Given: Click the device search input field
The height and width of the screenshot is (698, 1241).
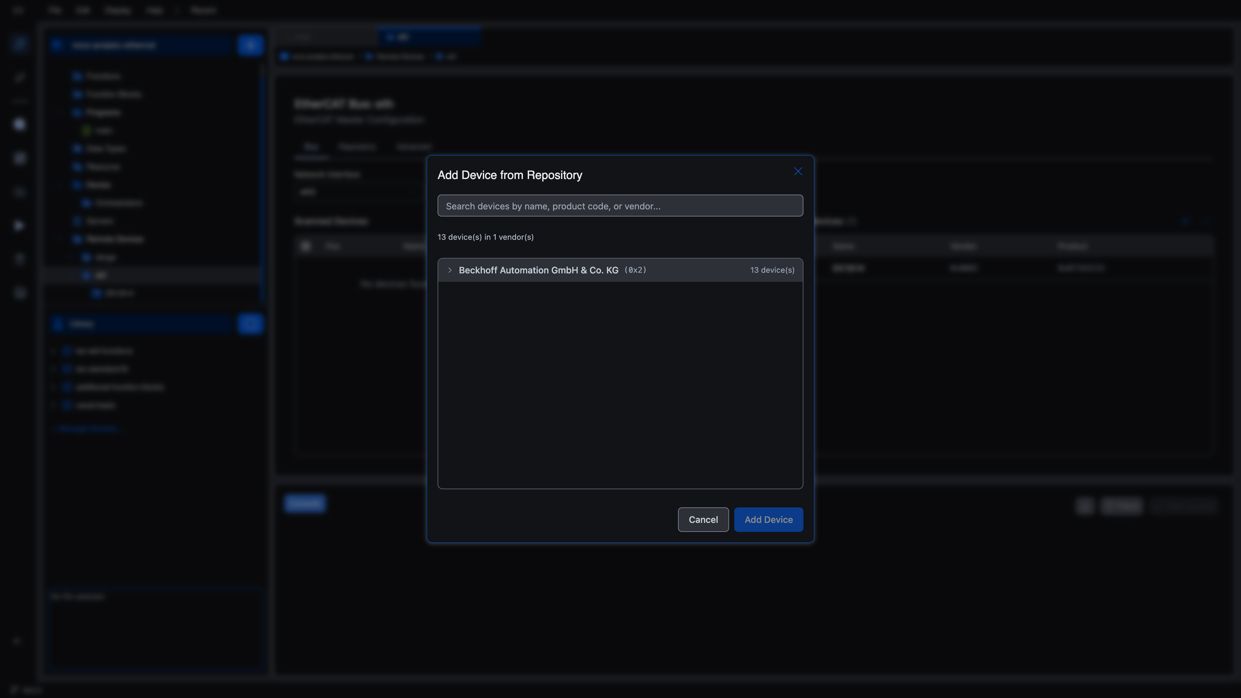Looking at the screenshot, I should click(620, 206).
